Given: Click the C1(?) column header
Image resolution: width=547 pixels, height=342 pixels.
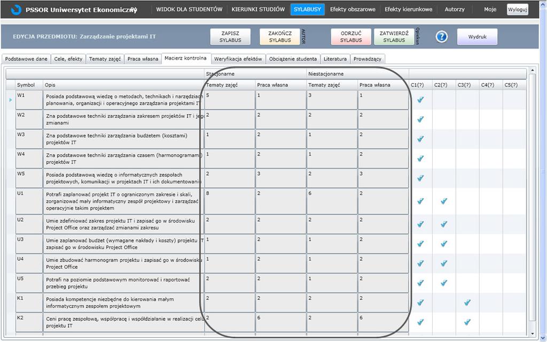Looking at the screenshot, I should pos(420,85).
